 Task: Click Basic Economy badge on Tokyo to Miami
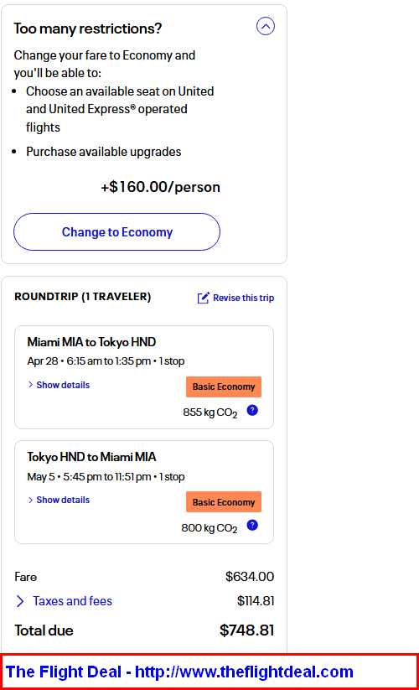224,502
